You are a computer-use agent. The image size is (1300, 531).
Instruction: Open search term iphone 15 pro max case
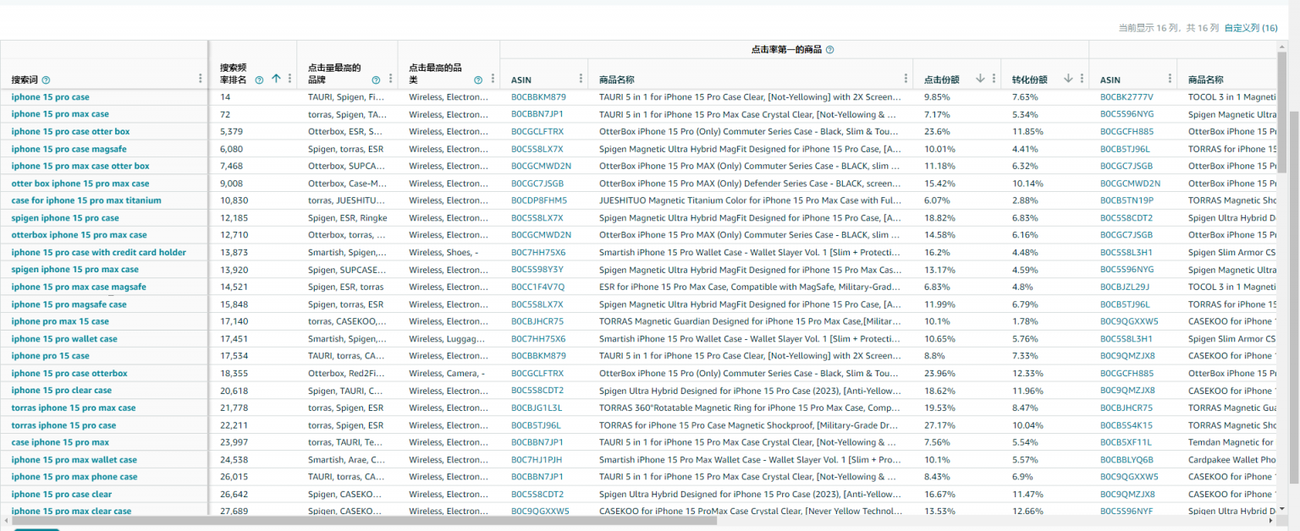point(60,114)
